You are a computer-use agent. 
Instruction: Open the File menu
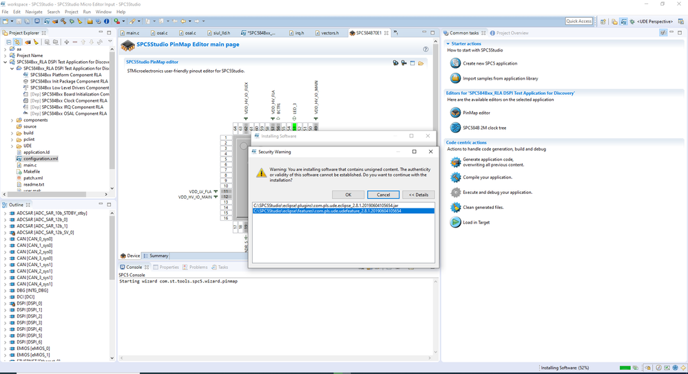(x=5, y=12)
